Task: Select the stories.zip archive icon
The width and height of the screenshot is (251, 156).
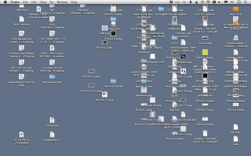Action: [x=52, y=120]
